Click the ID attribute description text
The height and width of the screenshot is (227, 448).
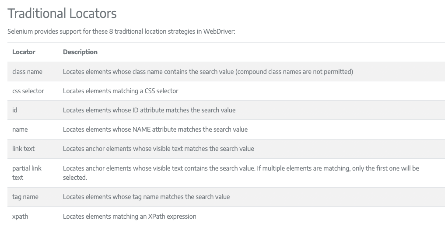(149, 110)
